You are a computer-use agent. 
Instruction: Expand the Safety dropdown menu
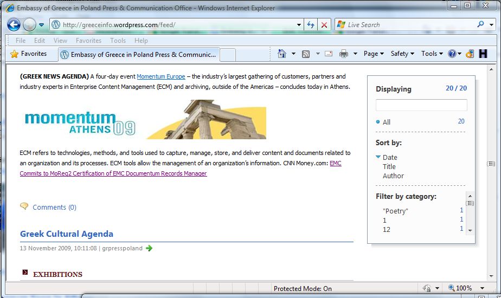pos(402,54)
